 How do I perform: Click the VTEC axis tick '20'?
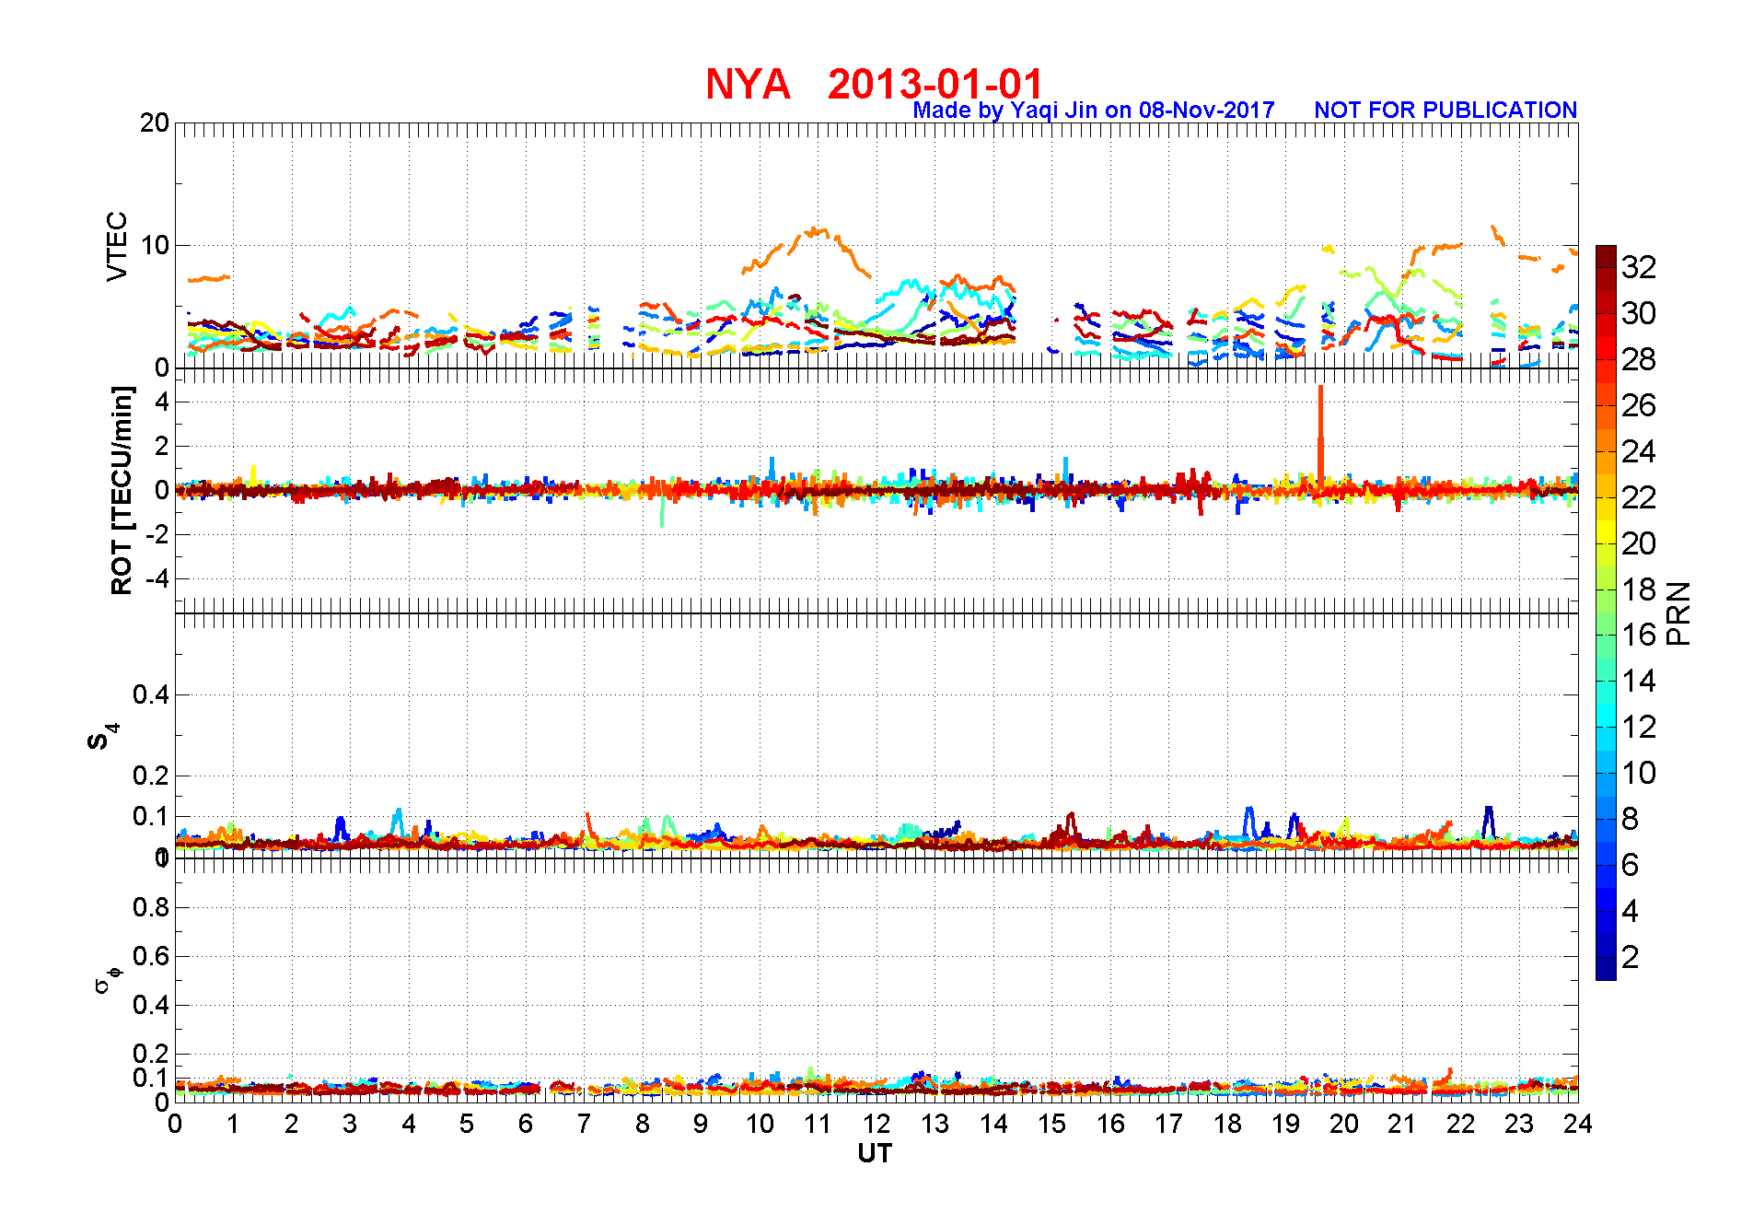point(155,122)
